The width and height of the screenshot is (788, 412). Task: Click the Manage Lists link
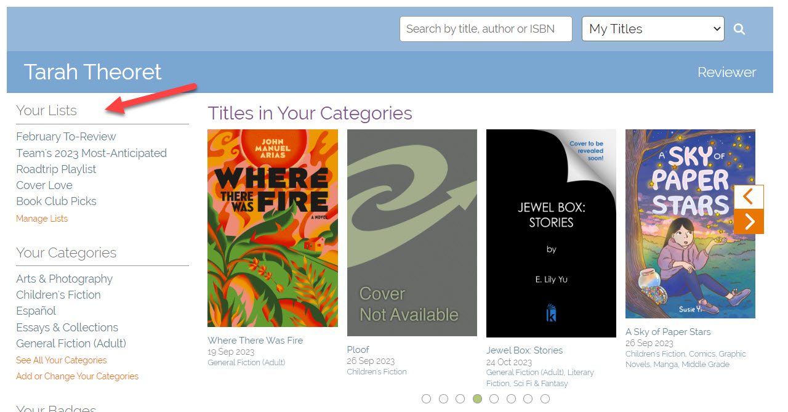click(x=42, y=219)
